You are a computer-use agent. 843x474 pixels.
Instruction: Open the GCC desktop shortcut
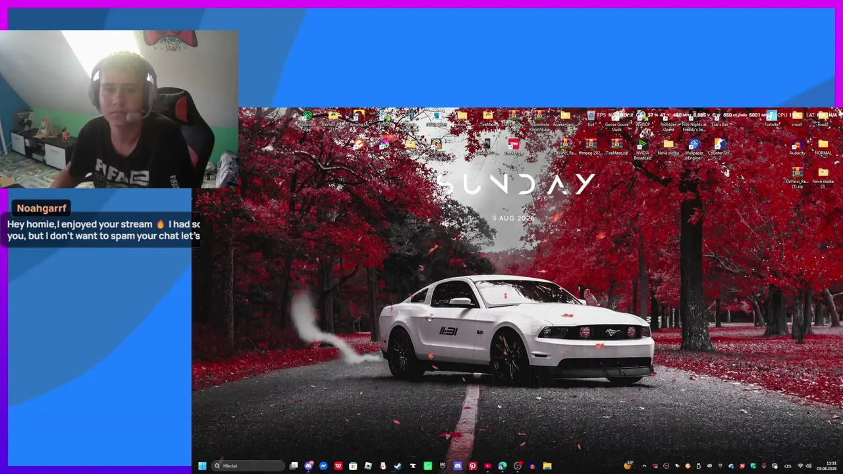(359, 147)
